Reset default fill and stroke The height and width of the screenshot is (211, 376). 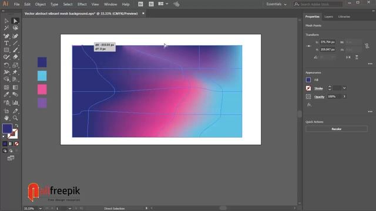4,137
